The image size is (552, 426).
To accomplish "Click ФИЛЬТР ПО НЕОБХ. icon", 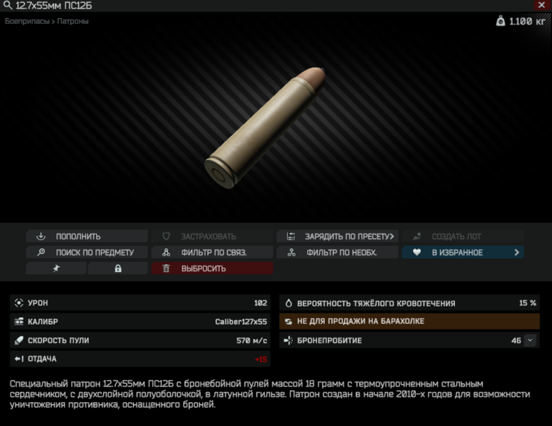I will (x=291, y=253).
